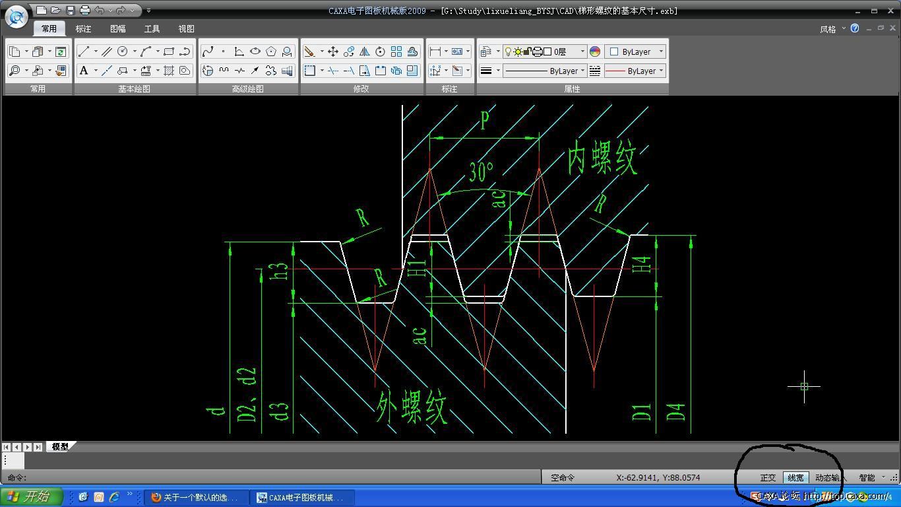
Task: Open the color wheel picker
Action: (x=595, y=51)
